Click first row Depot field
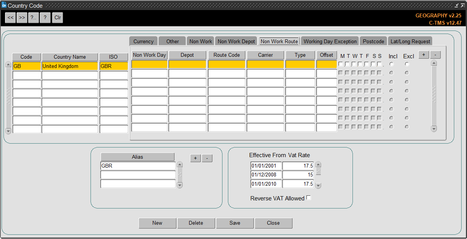The height and width of the screenshot is (239, 467). coord(187,64)
